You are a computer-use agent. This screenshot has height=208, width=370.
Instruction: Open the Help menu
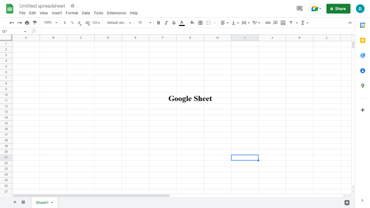[x=134, y=13]
